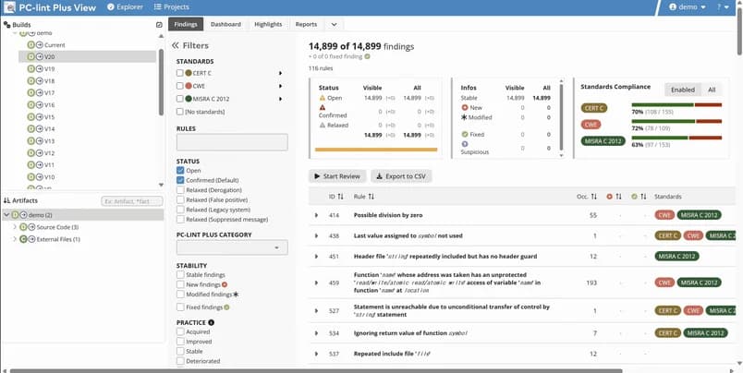Click CERT C compliance badge
743x373 pixels.
[593, 108]
